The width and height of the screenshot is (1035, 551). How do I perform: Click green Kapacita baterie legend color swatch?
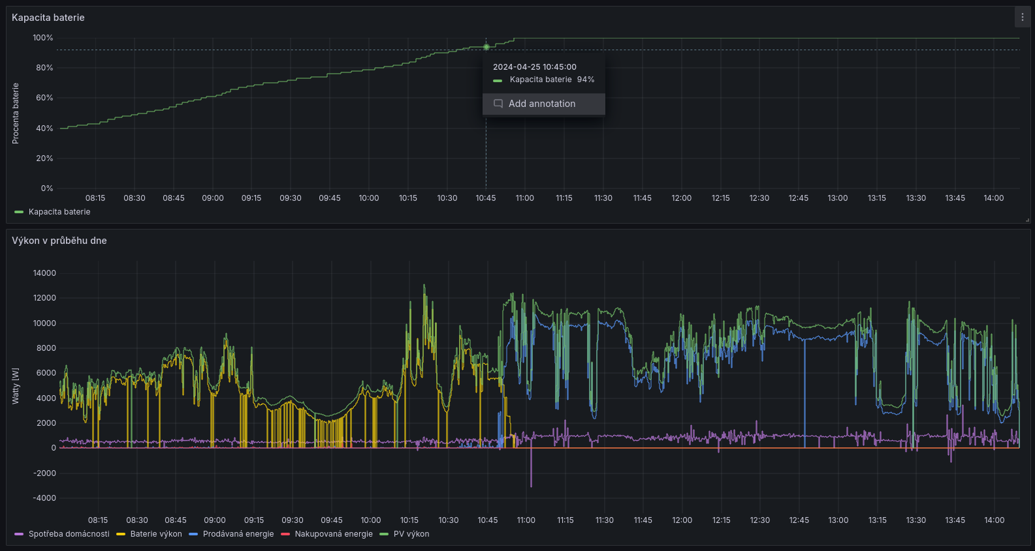click(19, 212)
